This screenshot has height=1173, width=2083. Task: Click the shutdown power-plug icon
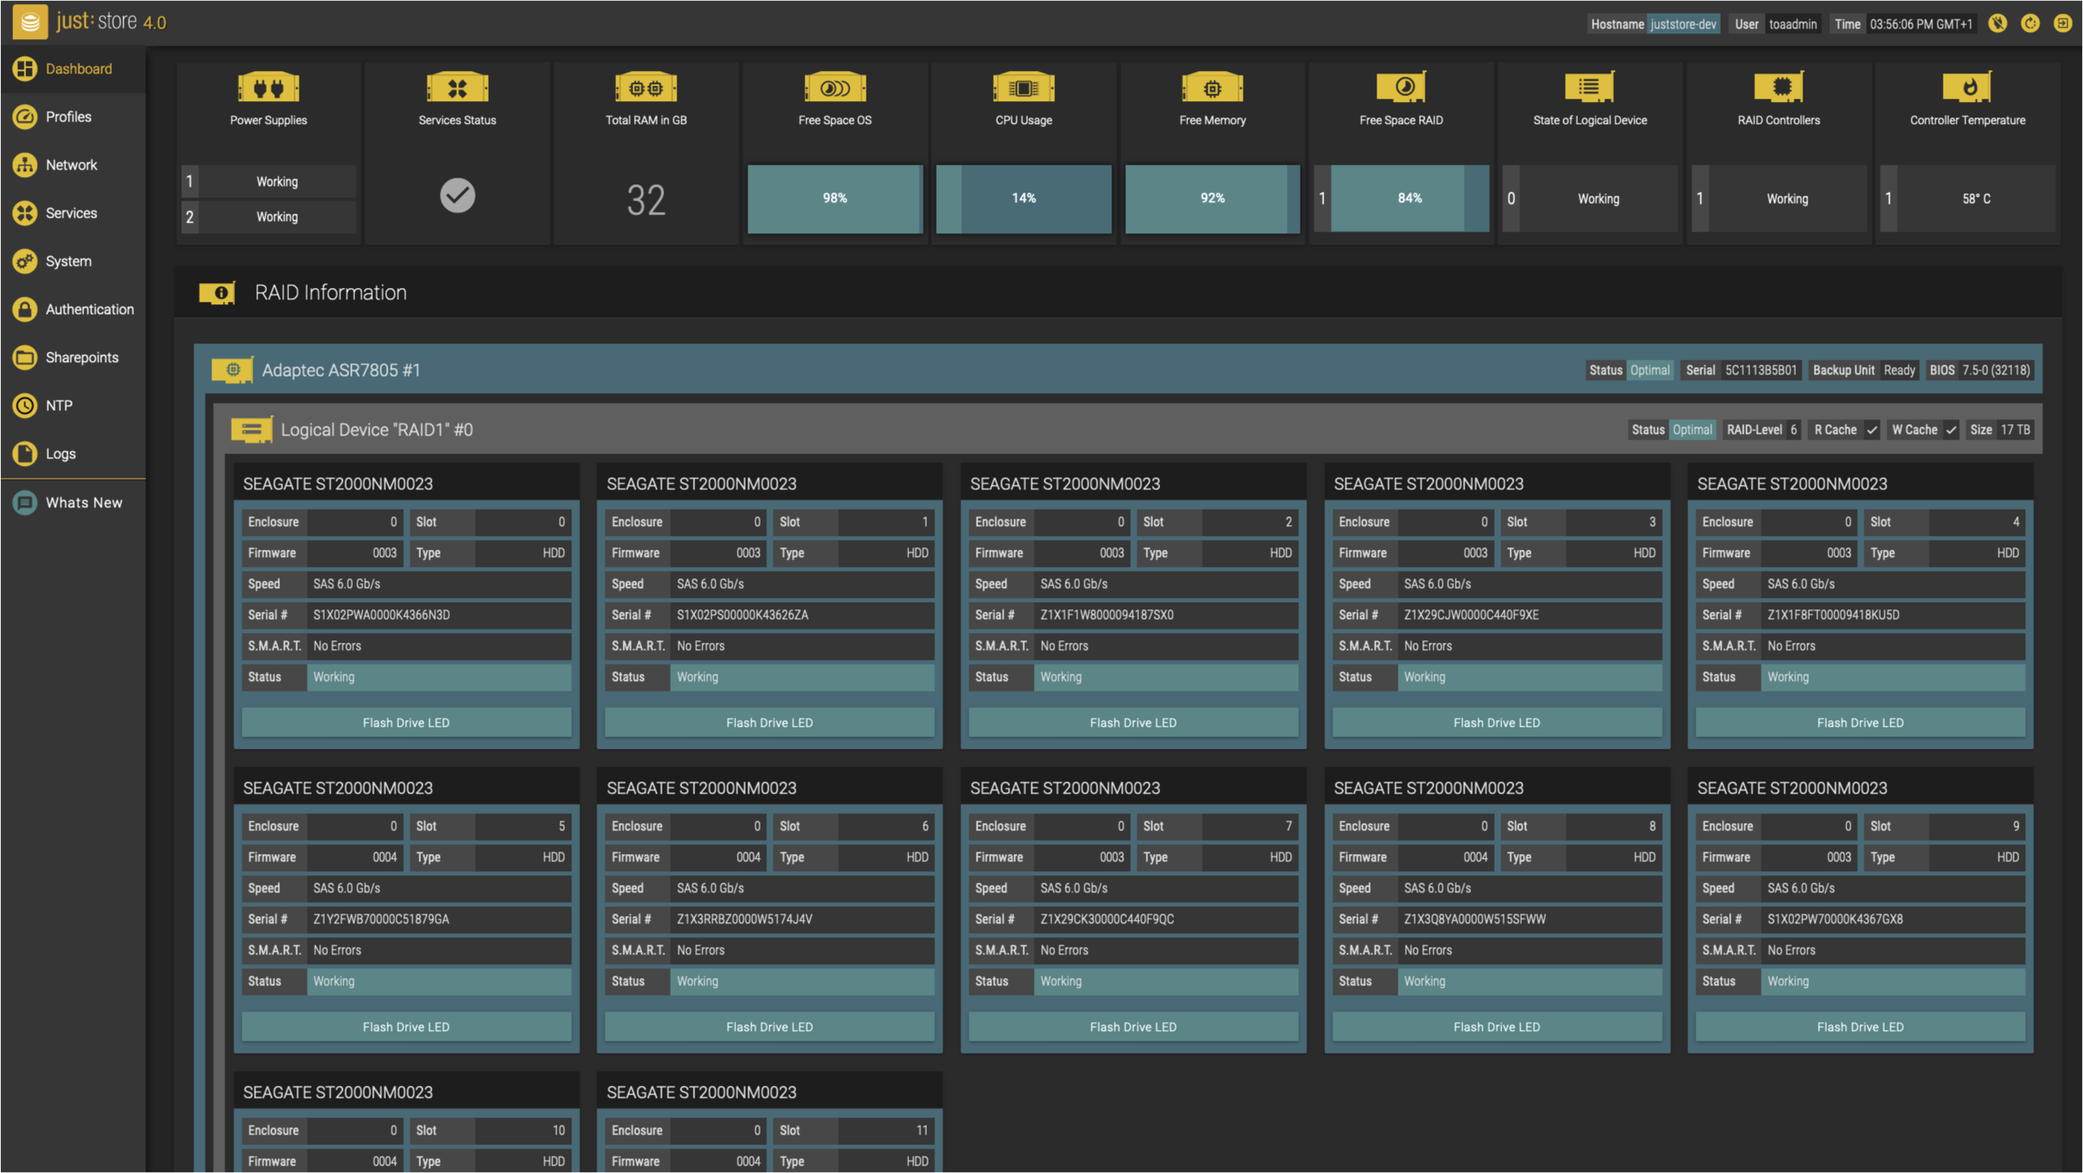tap(1997, 23)
